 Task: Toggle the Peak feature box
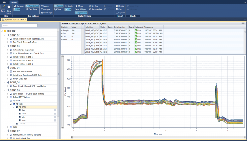pyautogui.click(x=55, y=110)
